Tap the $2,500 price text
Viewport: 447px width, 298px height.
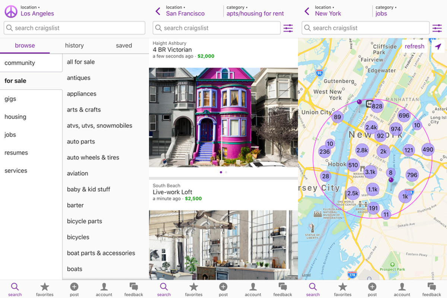point(193,199)
